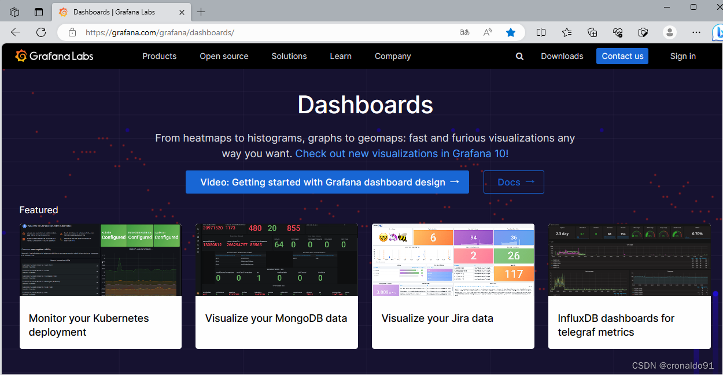The height and width of the screenshot is (375, 723).
Task: Click 'InfluxDB dashboards for telegraf metrics' title
Action: point(616,325)
